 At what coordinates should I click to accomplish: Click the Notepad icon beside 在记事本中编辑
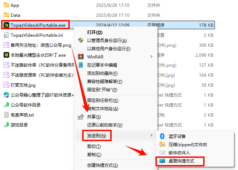(x=81, y=65)
